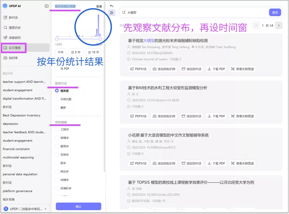Click the search filters icon beside the search bar
Viewport: 289px width, 214px height.
112,12
